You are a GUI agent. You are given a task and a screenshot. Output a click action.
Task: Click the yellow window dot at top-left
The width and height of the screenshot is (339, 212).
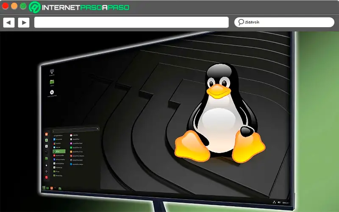click(14, 6)
